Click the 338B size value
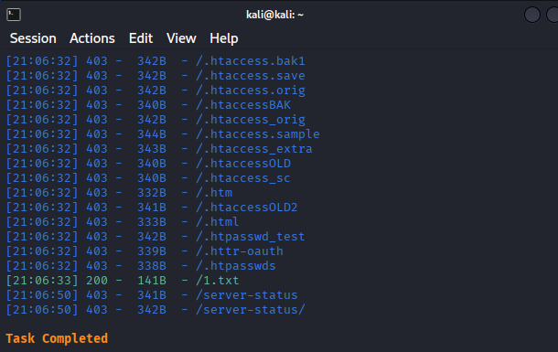 152,265
